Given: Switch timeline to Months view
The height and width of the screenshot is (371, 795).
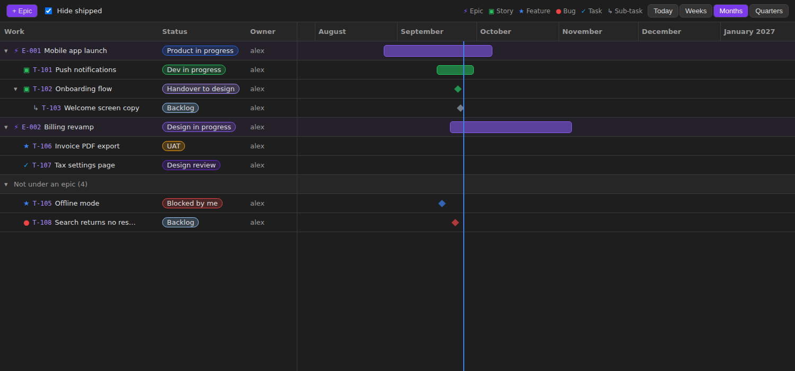Looking at the screenshot, I should pyautogui.click(x=731, y=11).
